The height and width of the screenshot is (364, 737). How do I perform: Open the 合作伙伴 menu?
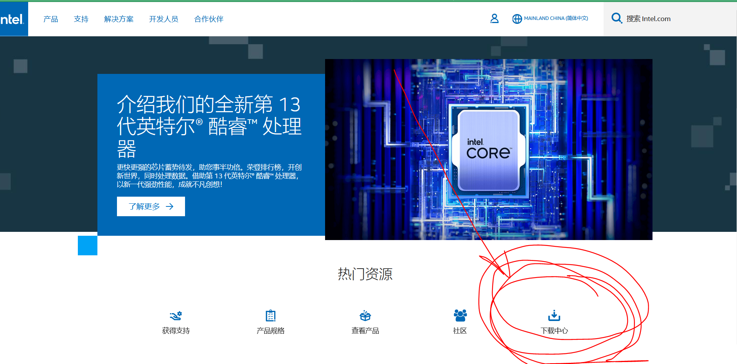[x=209, y=19]
